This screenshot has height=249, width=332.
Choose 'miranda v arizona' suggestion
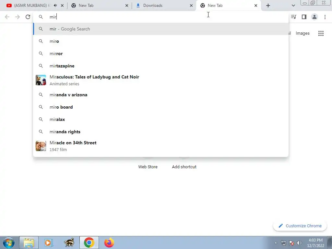(161, 95)
